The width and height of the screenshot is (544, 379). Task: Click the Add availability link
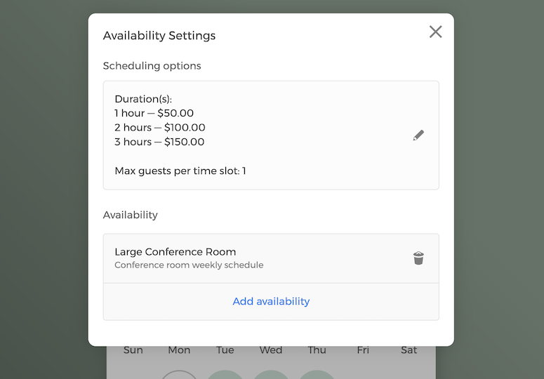click(271, 302)
